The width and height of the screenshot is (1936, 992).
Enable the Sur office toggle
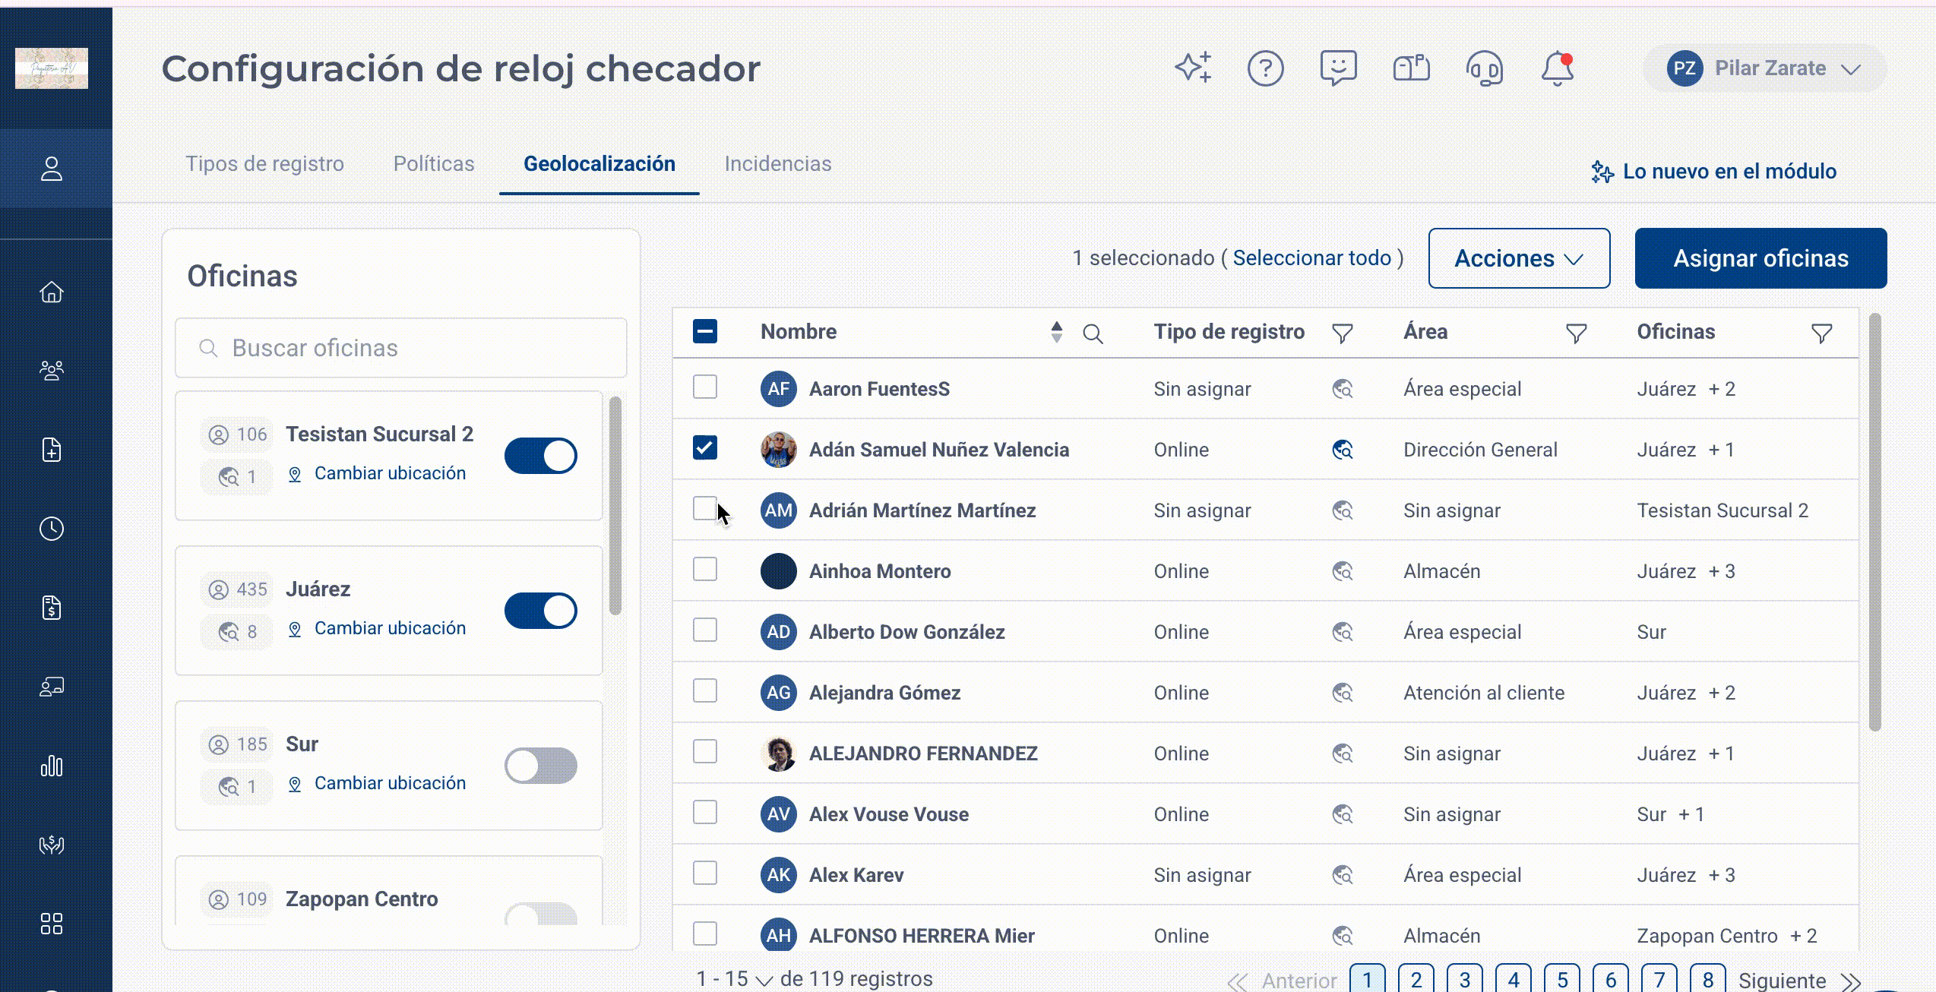click(x=541, y=766)
